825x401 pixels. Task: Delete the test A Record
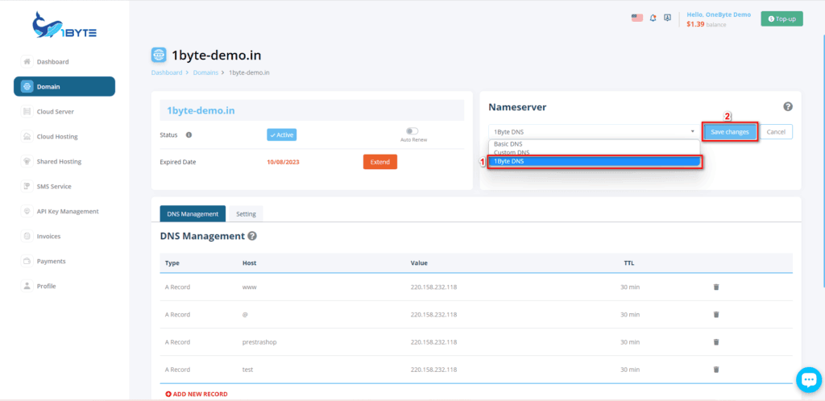[x=715, y=370]
